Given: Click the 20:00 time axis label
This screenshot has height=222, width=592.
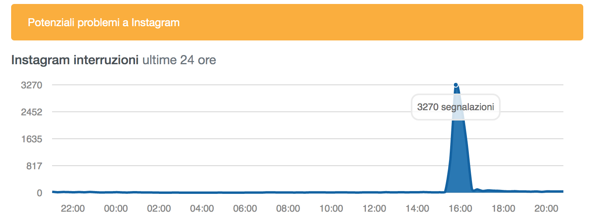Looking at the screenshot, I should click(547, 209).
